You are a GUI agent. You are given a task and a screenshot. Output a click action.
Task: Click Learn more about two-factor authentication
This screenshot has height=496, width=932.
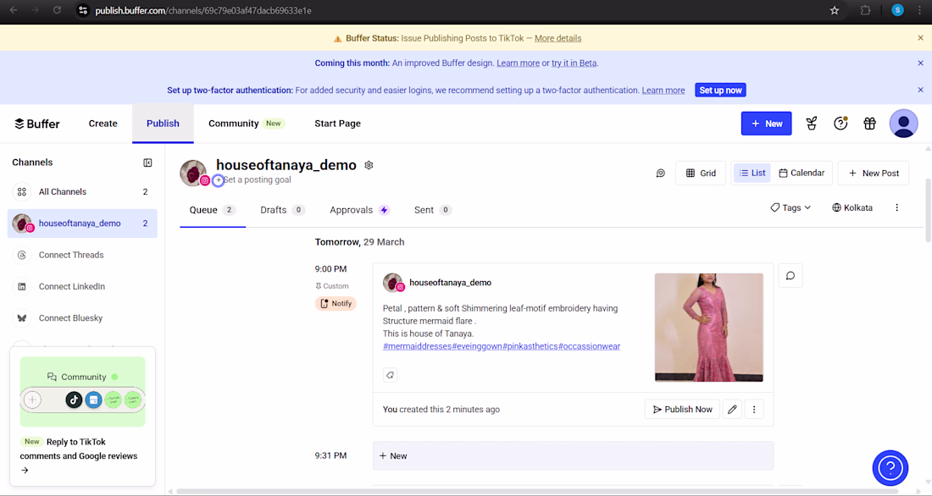click(663, 91)
